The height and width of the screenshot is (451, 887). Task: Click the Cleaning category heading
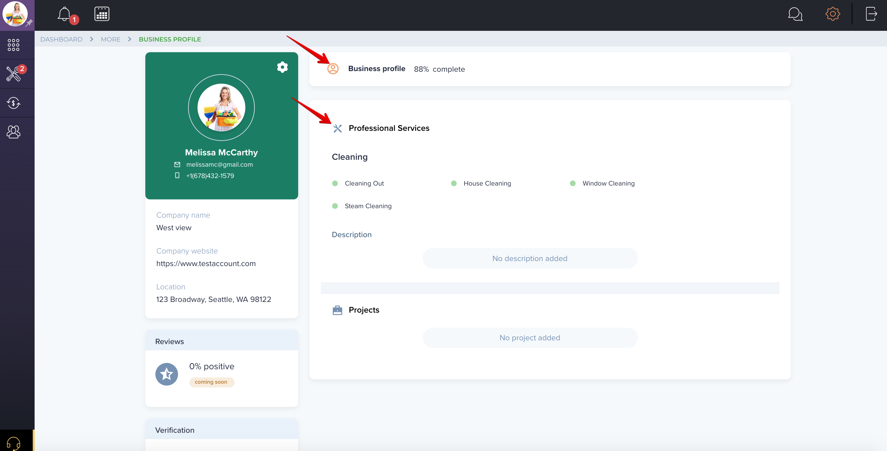(349, 157)
